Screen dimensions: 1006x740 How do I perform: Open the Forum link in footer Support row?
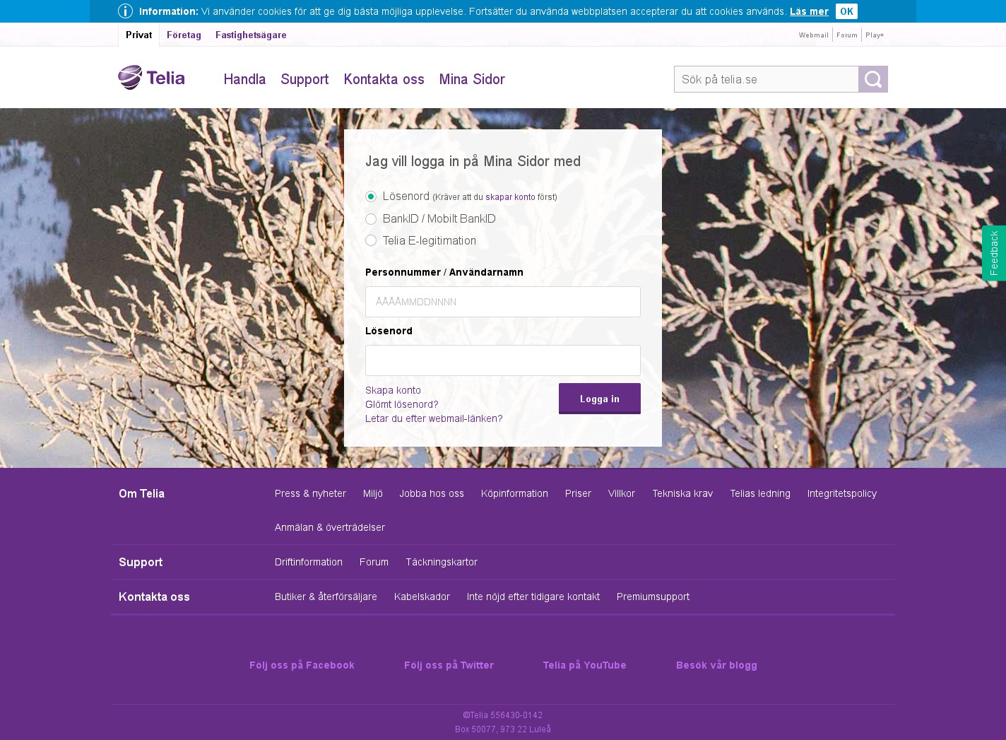(x=374, y=562)
